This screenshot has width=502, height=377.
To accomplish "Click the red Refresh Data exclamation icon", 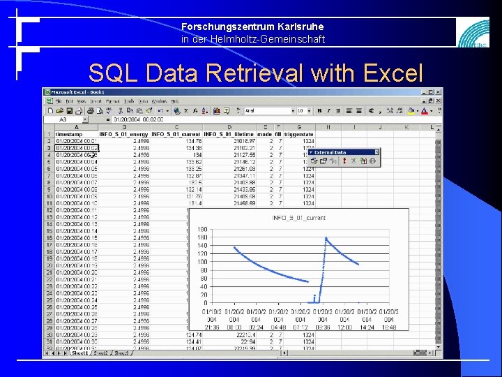I will (344, 161).
